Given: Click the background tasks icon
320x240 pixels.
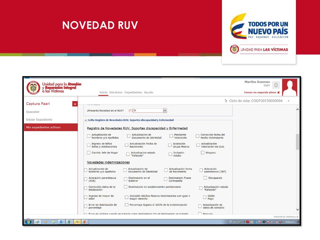Looking at the screenshot, I should tap(278, 92).
